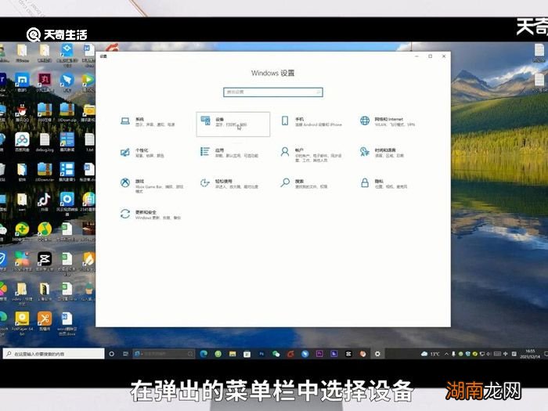Select the Settings gear on the taskbar

tap(377, 354)
